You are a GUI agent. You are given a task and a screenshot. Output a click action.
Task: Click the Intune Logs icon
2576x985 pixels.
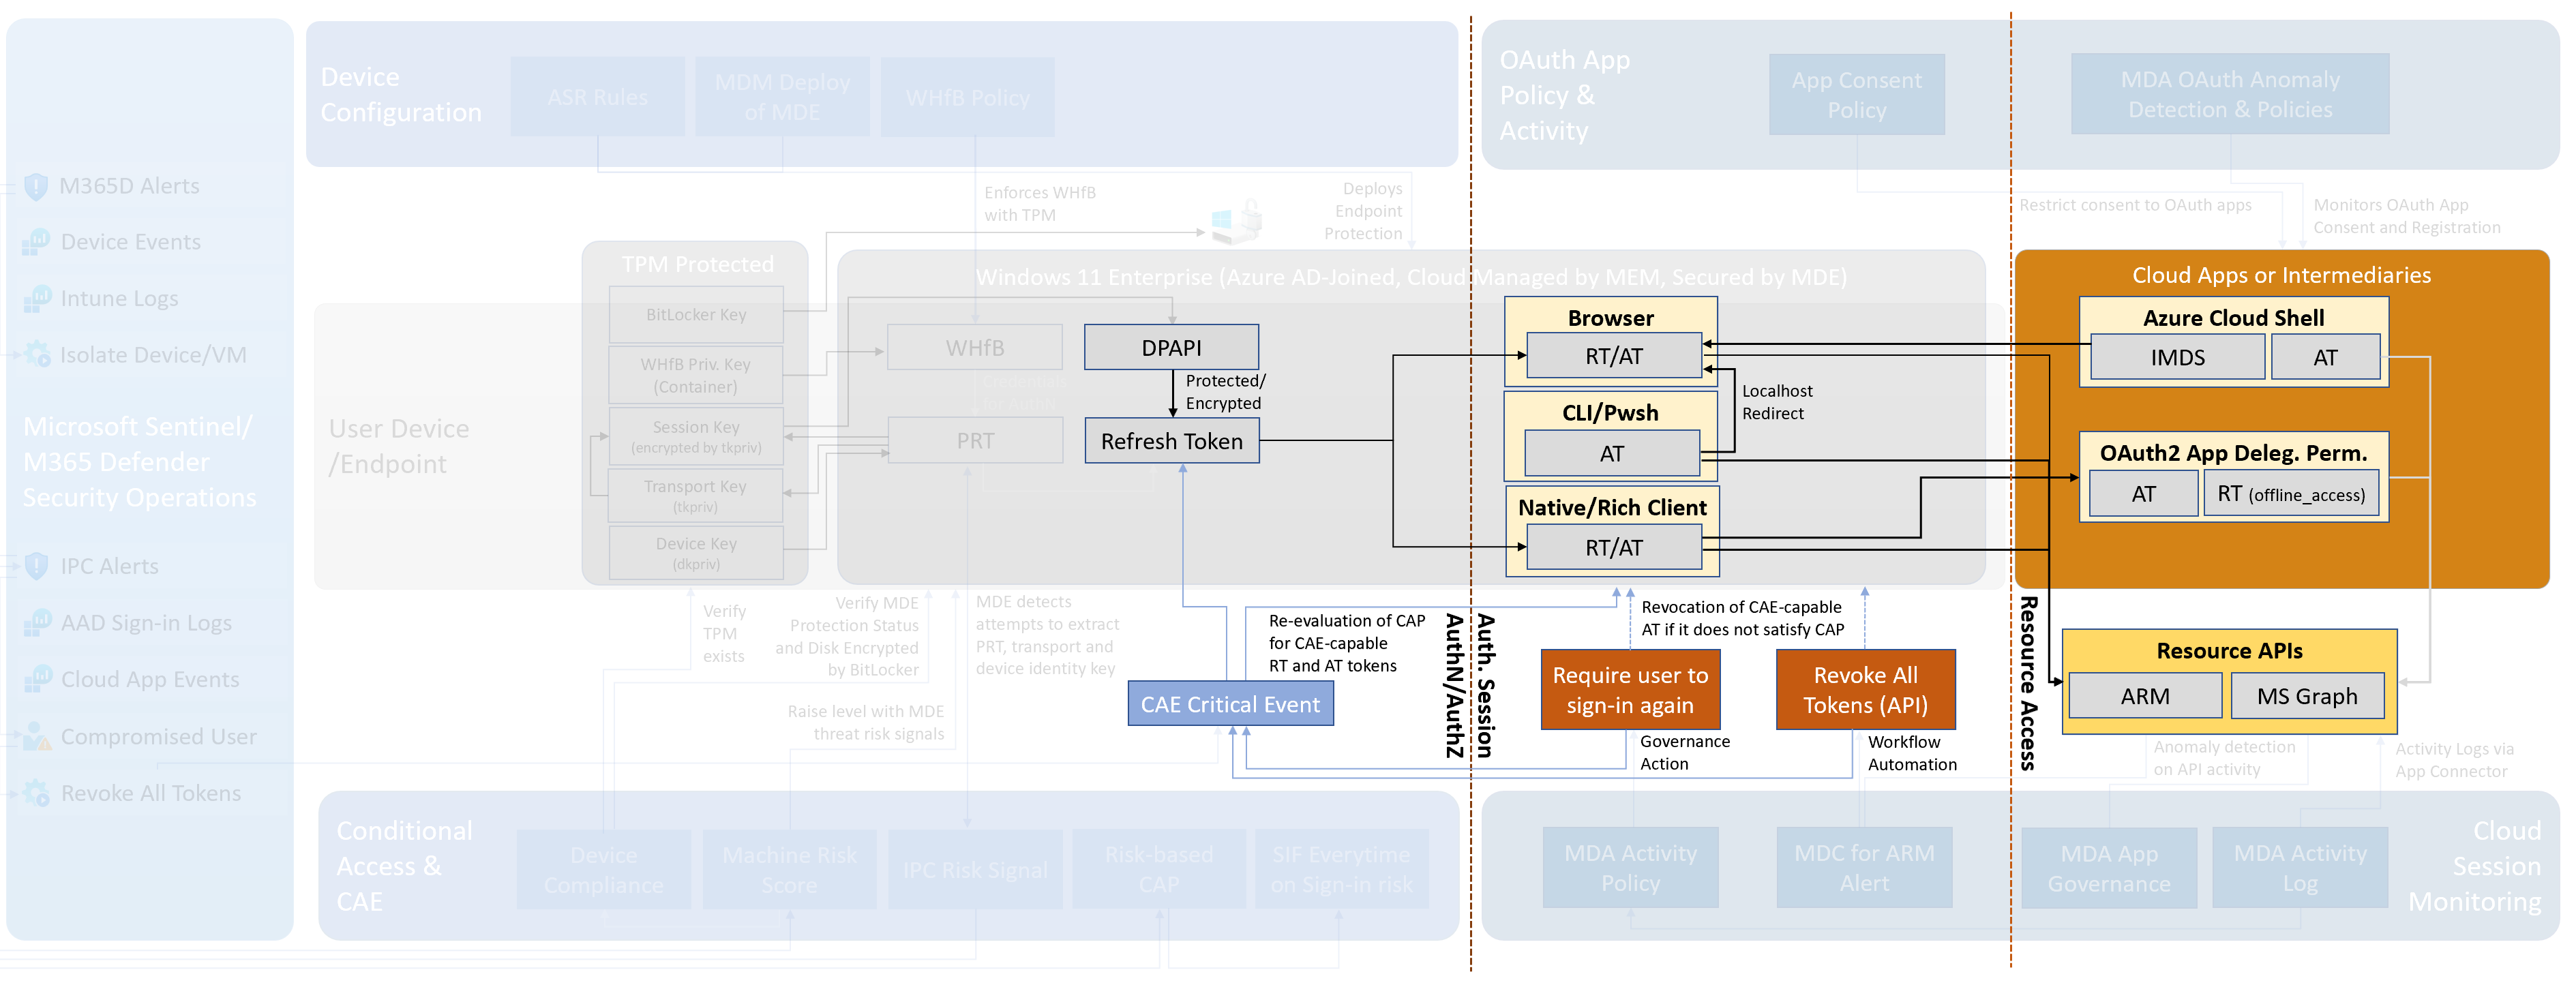pyautogui.click(x=37, y=298)
